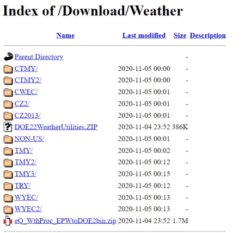Click the compressed archive icon for eQ_WthProc_EPWtoDOE2bin.zip

8,220
